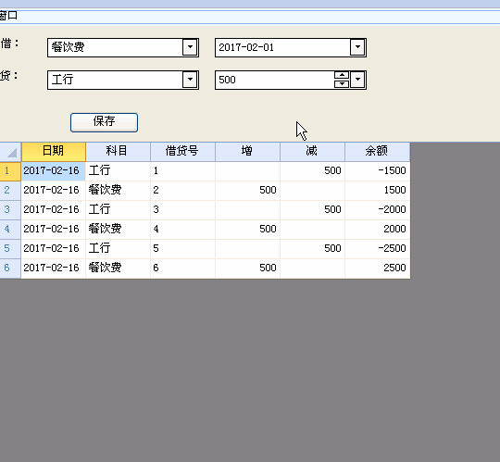
Task: Open the 工行 credit account dropdown
Action: pyautogui.click(x=190, y=80)
